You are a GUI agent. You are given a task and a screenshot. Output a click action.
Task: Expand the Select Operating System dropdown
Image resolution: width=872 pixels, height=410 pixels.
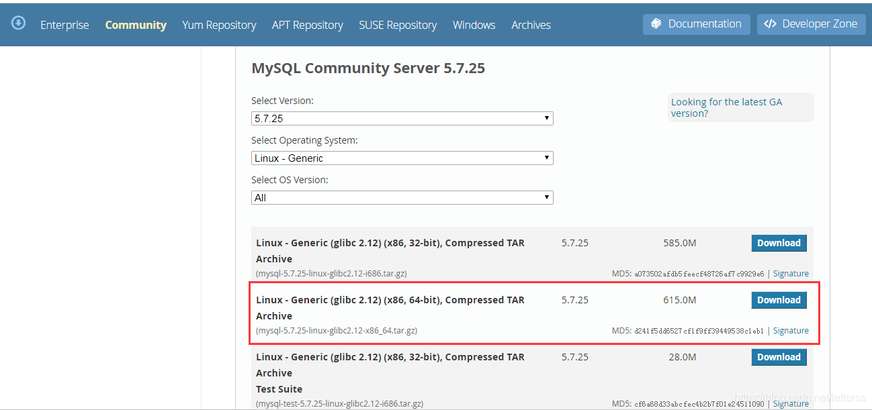[402, 158]
